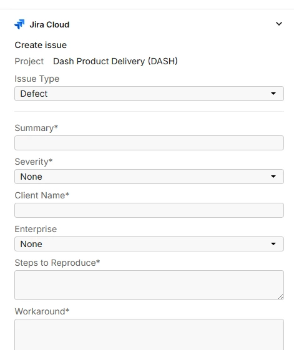
Task: Click the arrow on the Enterprise dropdown
Action: [273, 244]
